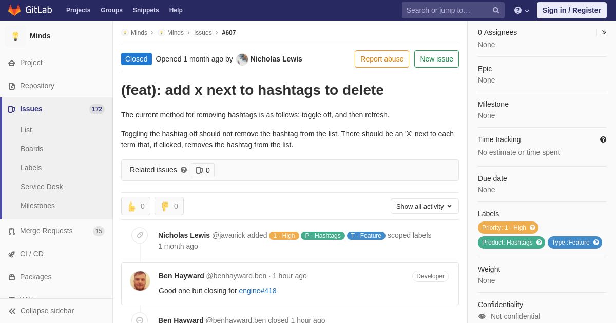Screen dimensions: 616x323
Task: Click the label tag icon in activity timeline
Action: tap(140, 235)
